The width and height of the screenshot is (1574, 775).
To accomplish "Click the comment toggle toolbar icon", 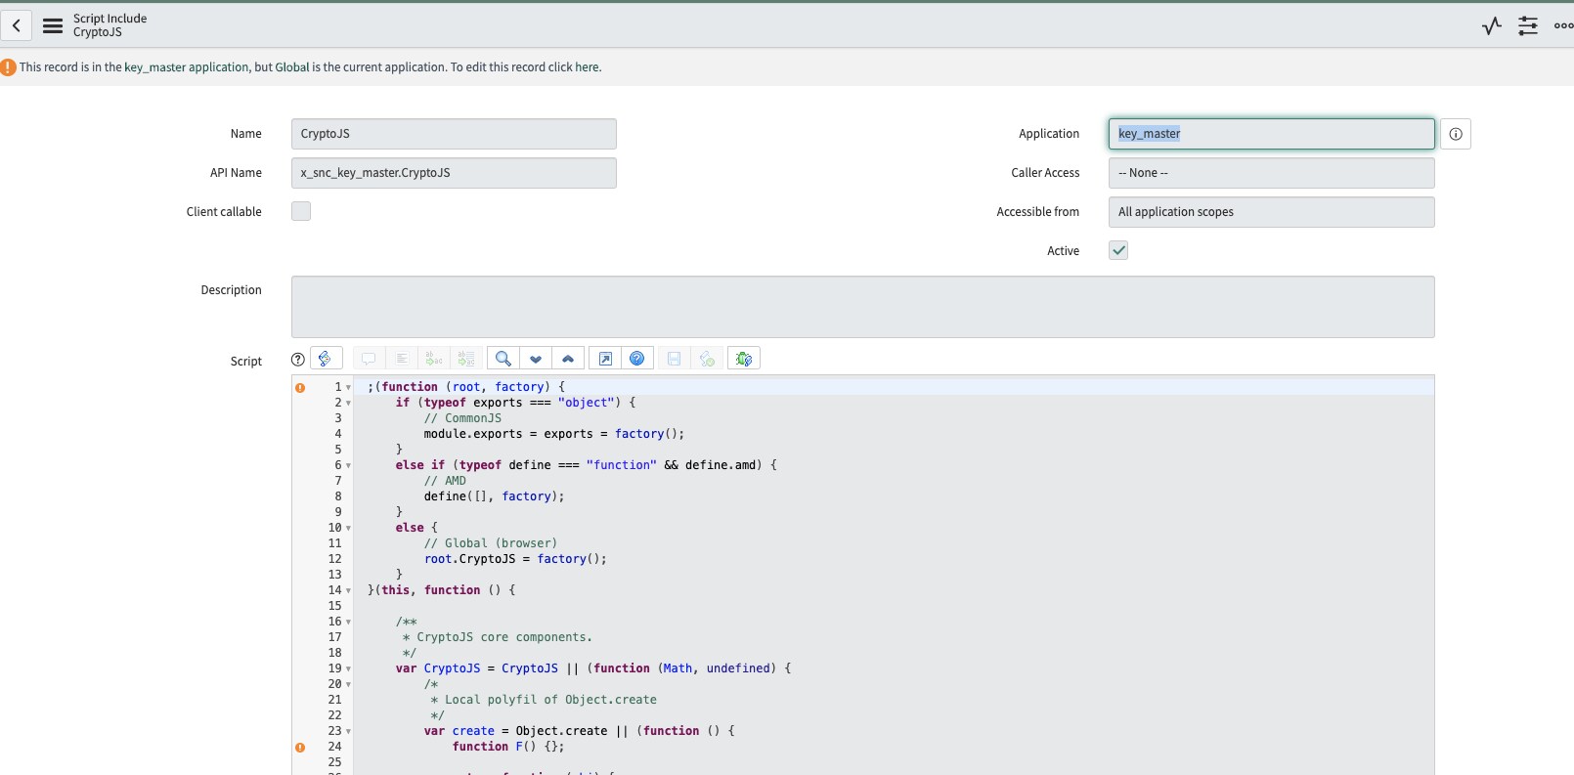I will [369, 359].
